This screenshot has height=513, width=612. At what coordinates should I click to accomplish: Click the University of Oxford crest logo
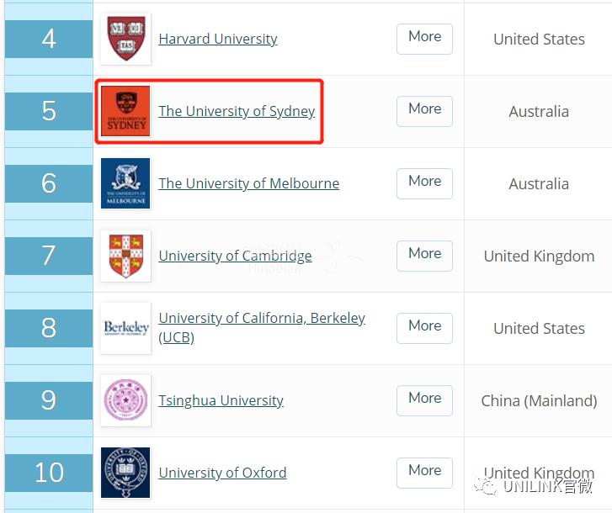coord(125,473)
